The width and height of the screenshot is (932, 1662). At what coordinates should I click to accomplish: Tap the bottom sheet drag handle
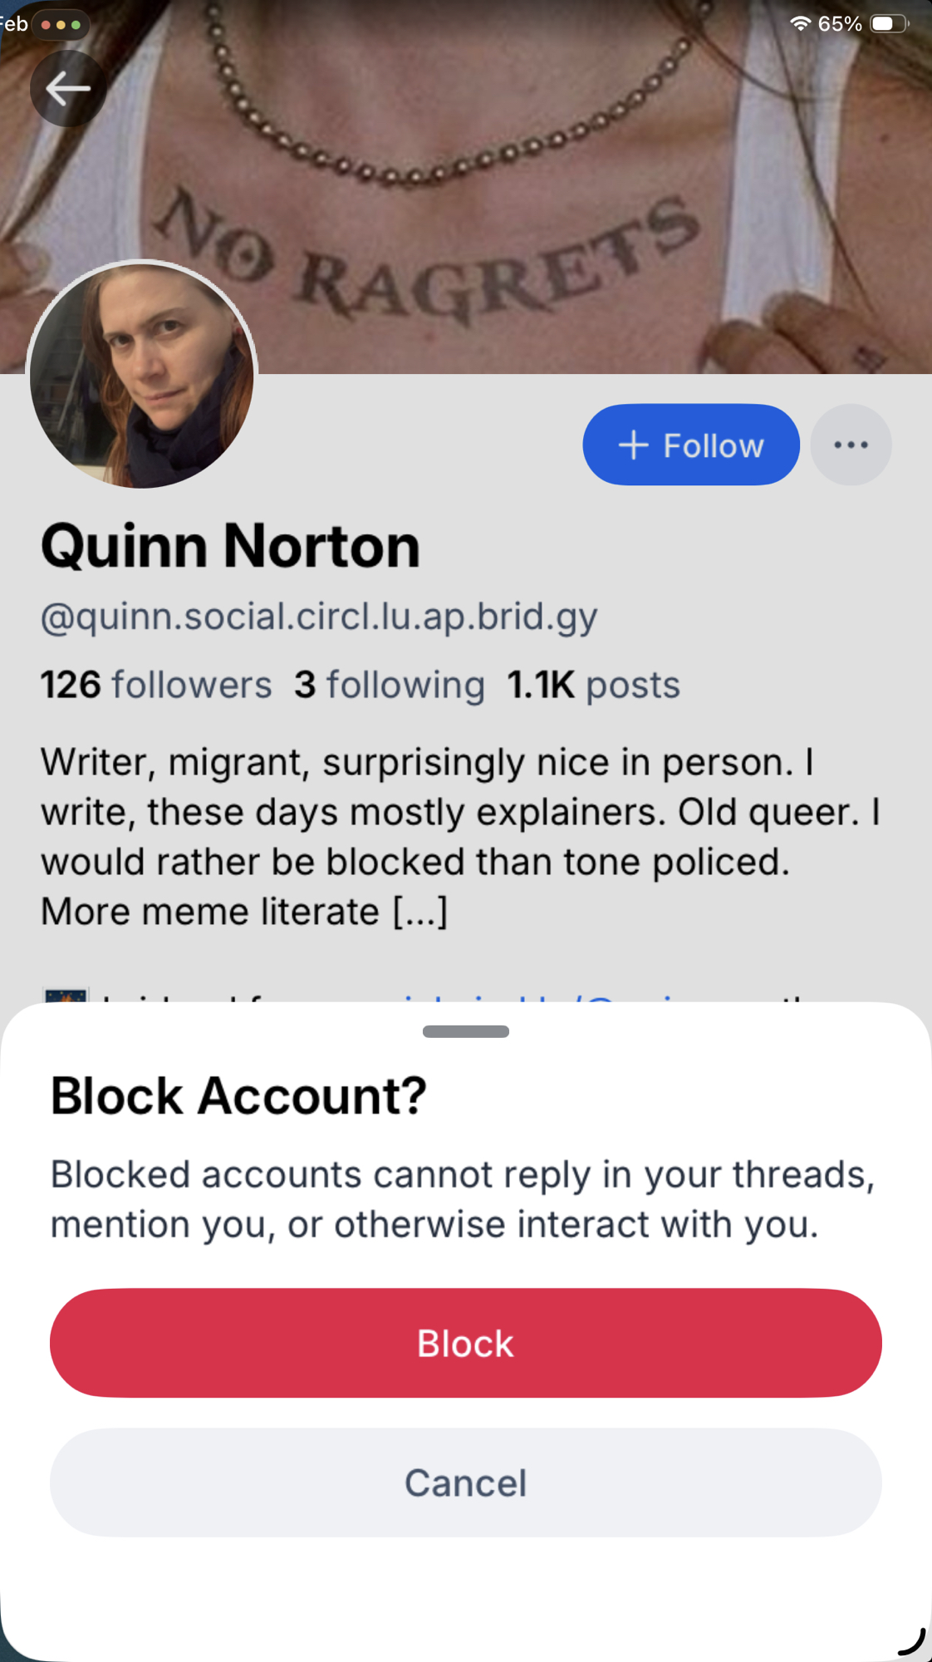(465, 1031)
